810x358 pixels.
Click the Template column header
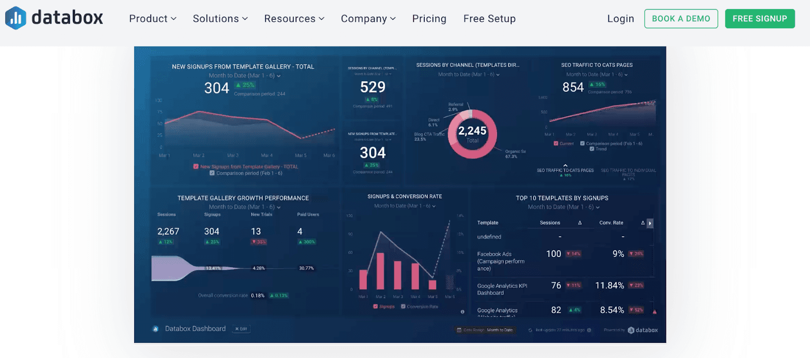[x=488, y=223]
